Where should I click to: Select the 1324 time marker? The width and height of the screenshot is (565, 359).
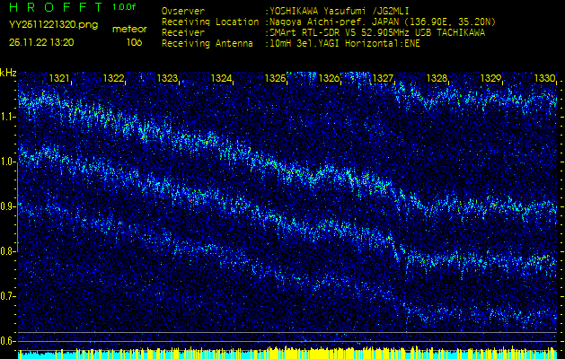(222, 79)
